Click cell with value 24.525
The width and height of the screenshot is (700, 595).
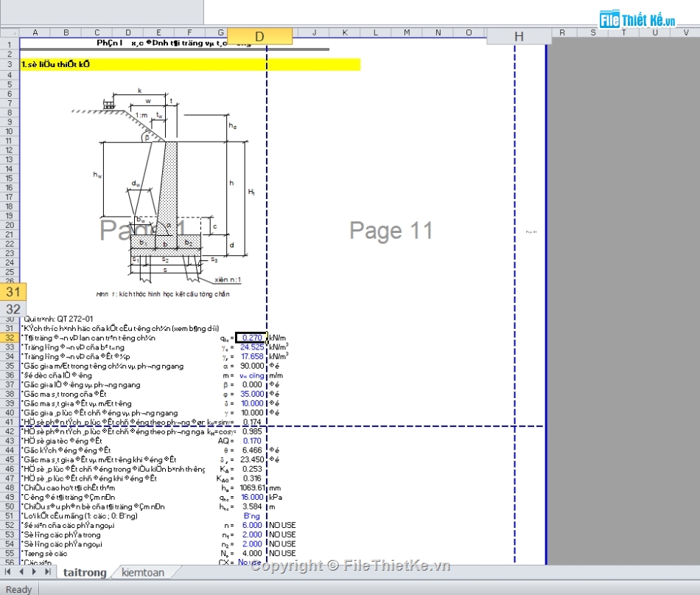click(x=251, y=347)
